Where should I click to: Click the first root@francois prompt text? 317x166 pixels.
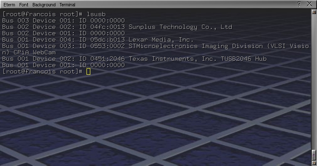coord(42,14)
